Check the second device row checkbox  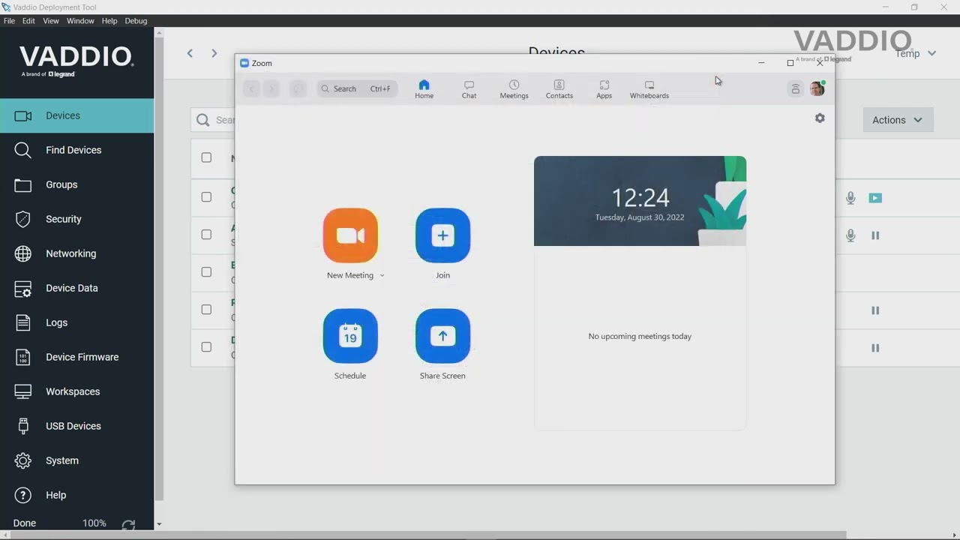[x=206, y=234]
